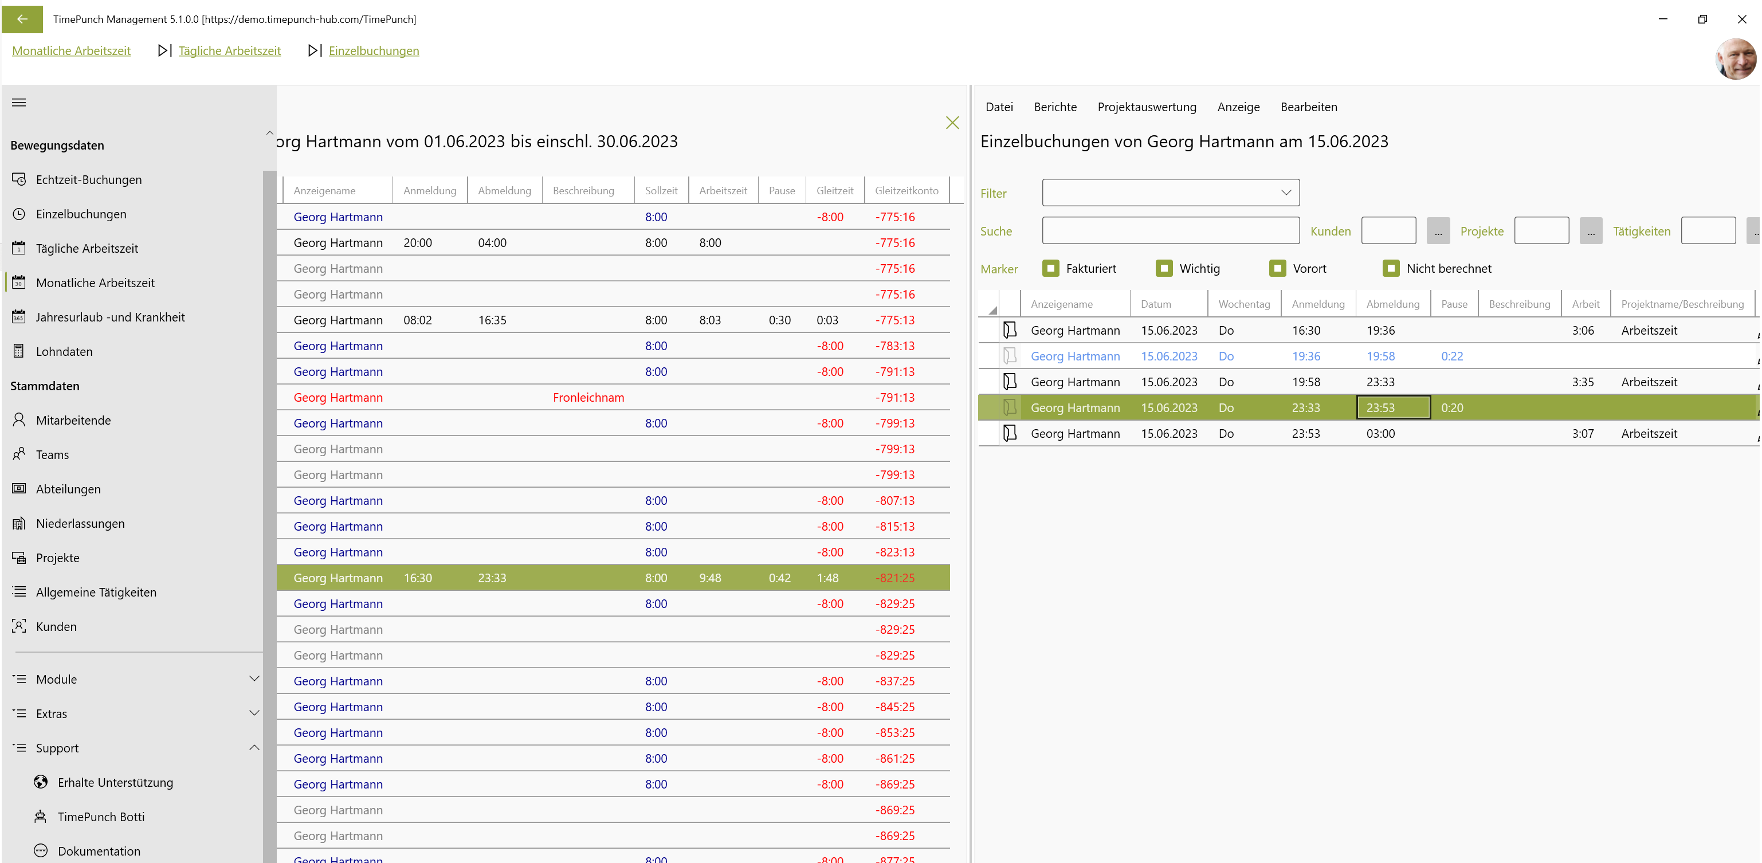This screenshot has height=863, width=1762.
Task: Check the Nicht berechnet checkbox
Action: 1391,268
